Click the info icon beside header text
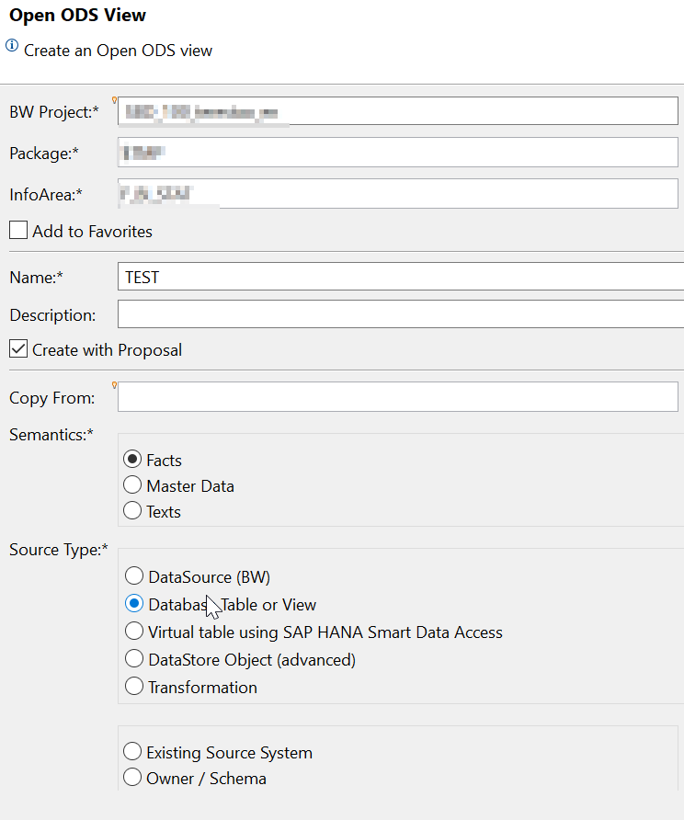This screenshot has width=684, height=820. 10,45
